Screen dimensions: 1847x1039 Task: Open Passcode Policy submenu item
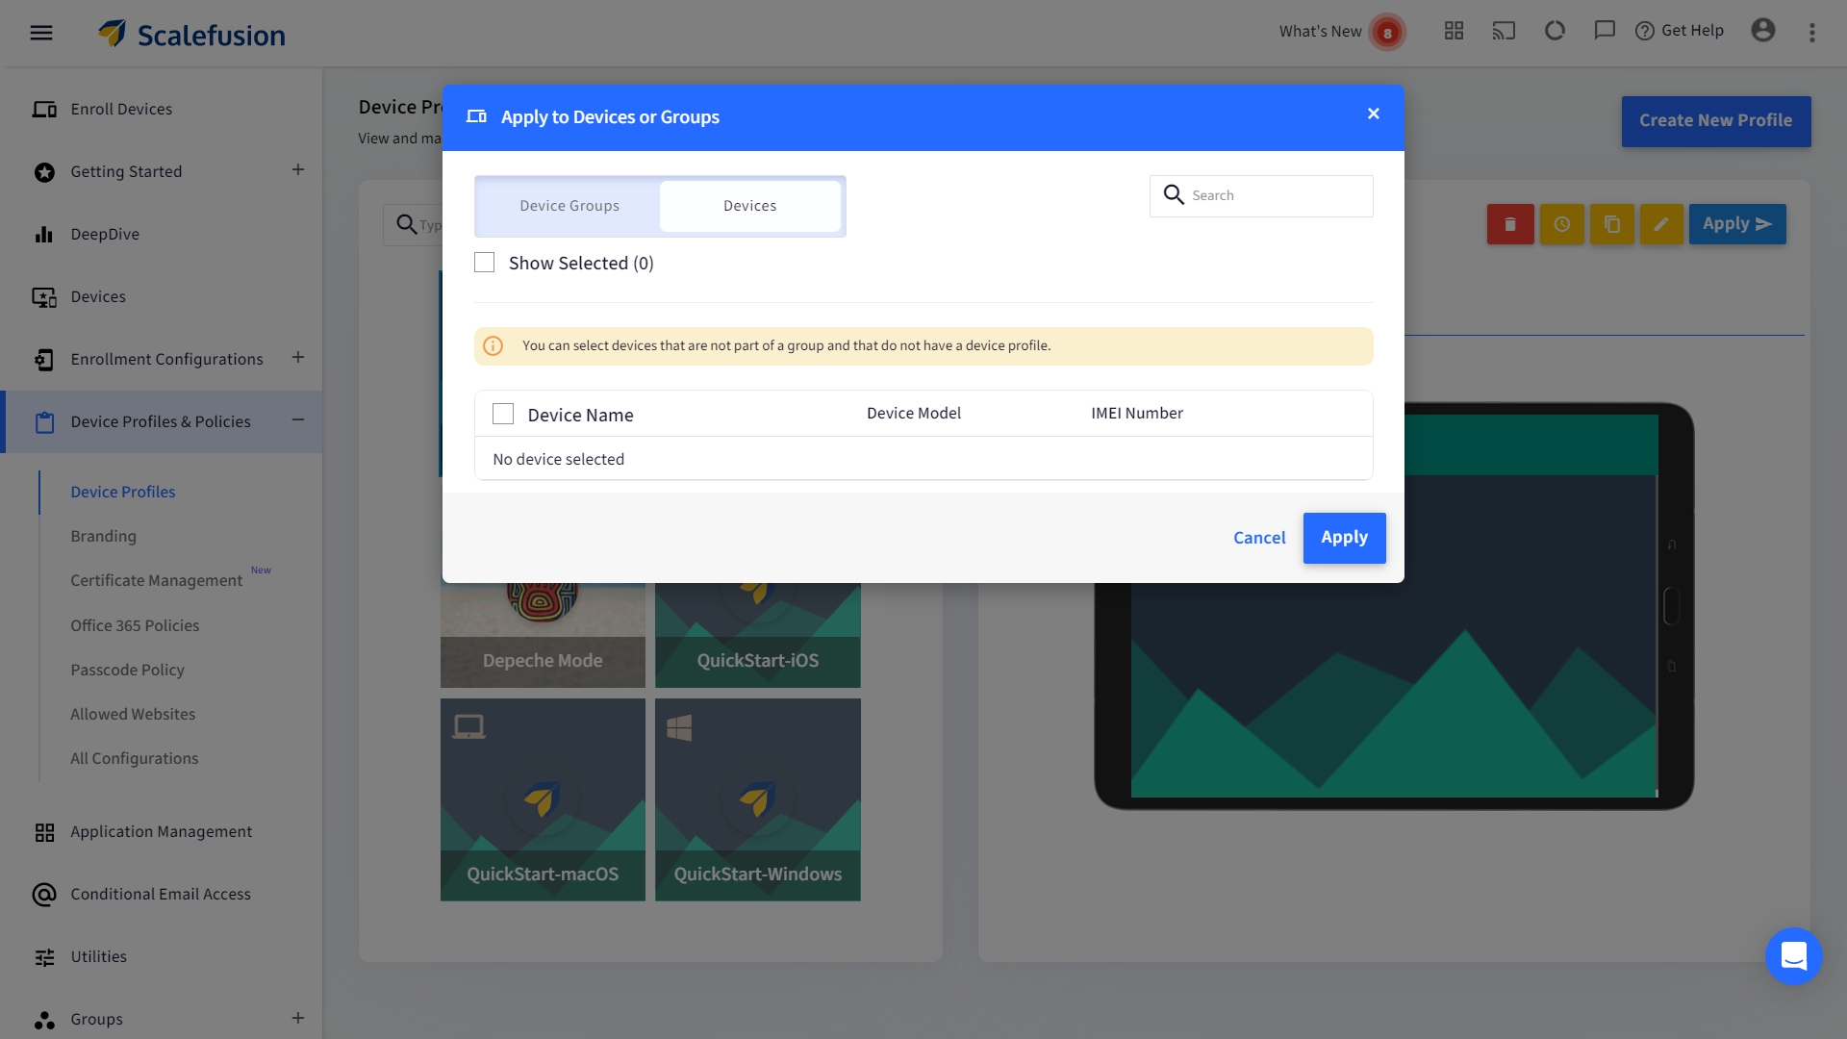(127, 671)
